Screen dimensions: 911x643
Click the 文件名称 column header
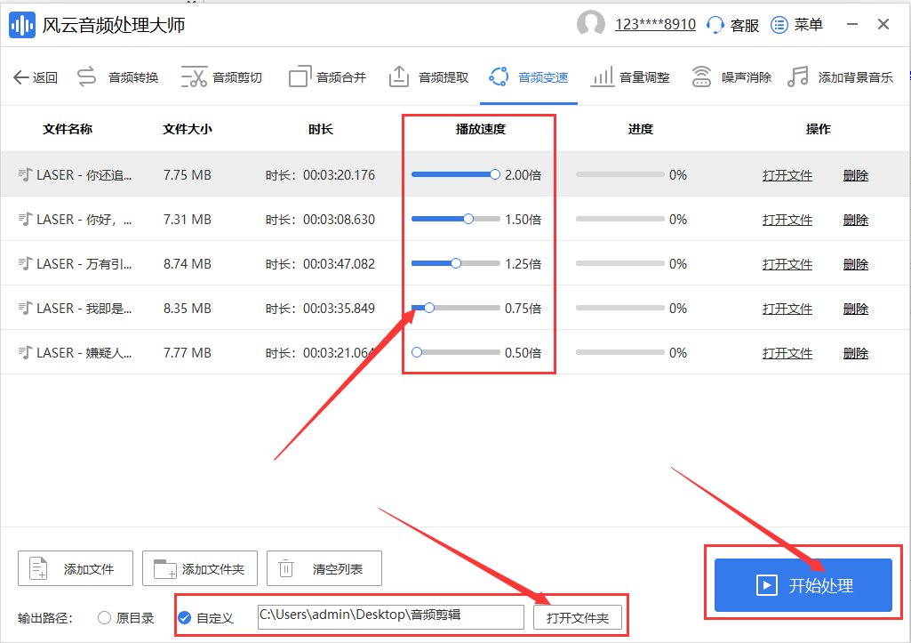68,129
